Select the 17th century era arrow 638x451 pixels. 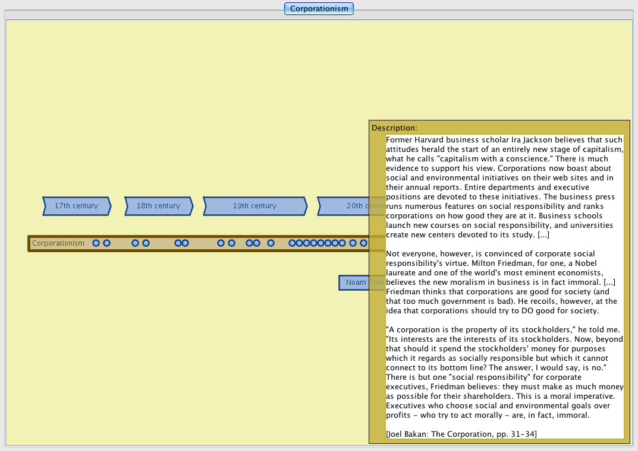[76, 206]
